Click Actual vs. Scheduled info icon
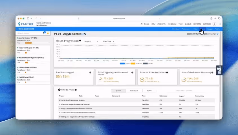This screenshot has height=135, width=238. 167,73
